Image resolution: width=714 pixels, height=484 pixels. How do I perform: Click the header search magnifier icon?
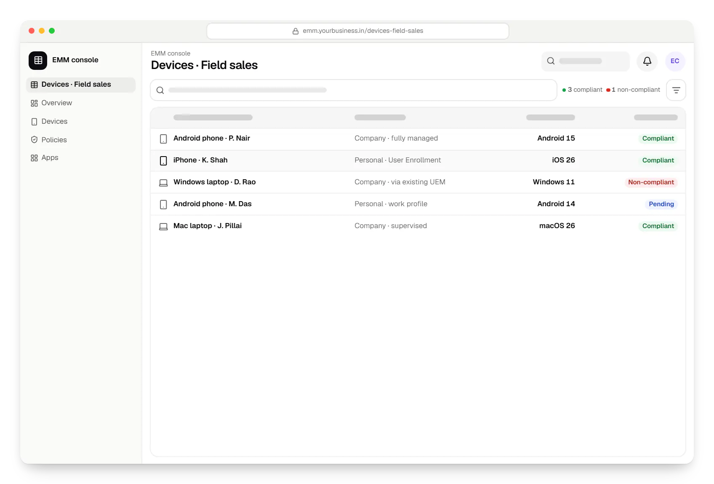pos(551,61)
